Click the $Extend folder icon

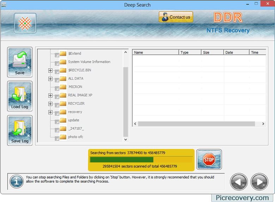point(63,53)
